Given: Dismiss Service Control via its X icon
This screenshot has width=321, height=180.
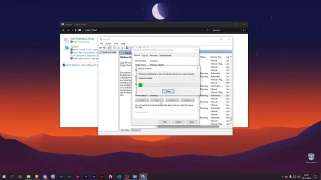Looking at the screenshot, I should (197, 68).
